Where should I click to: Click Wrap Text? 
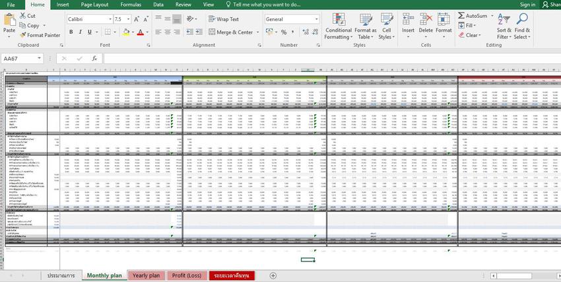(x=224, y=19)
